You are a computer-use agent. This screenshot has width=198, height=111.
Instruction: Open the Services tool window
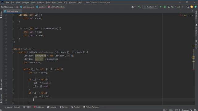(x=64, y=107)
